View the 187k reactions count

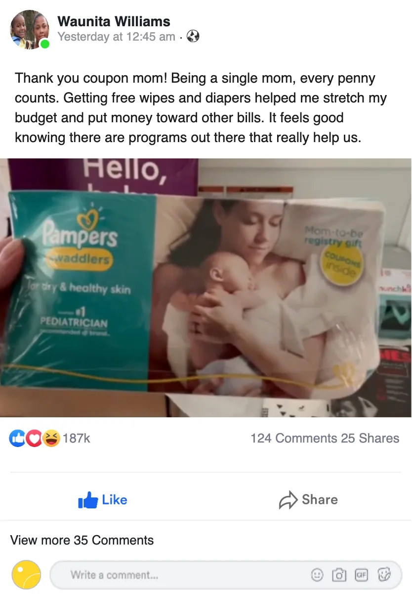coord(76,438)
